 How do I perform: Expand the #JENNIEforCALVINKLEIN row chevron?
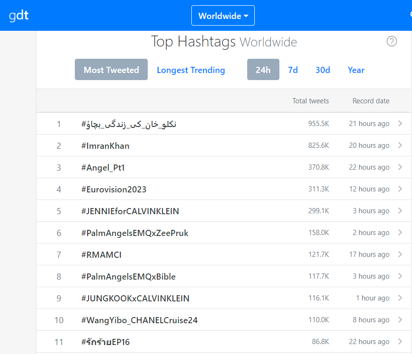pyautogui.click(x=400, y=211)
